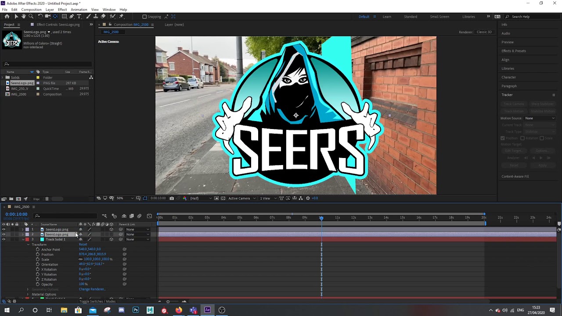Click Position property stopwatch
The height and width of the screenshot is (316, 562).
[x=38, y=255]
